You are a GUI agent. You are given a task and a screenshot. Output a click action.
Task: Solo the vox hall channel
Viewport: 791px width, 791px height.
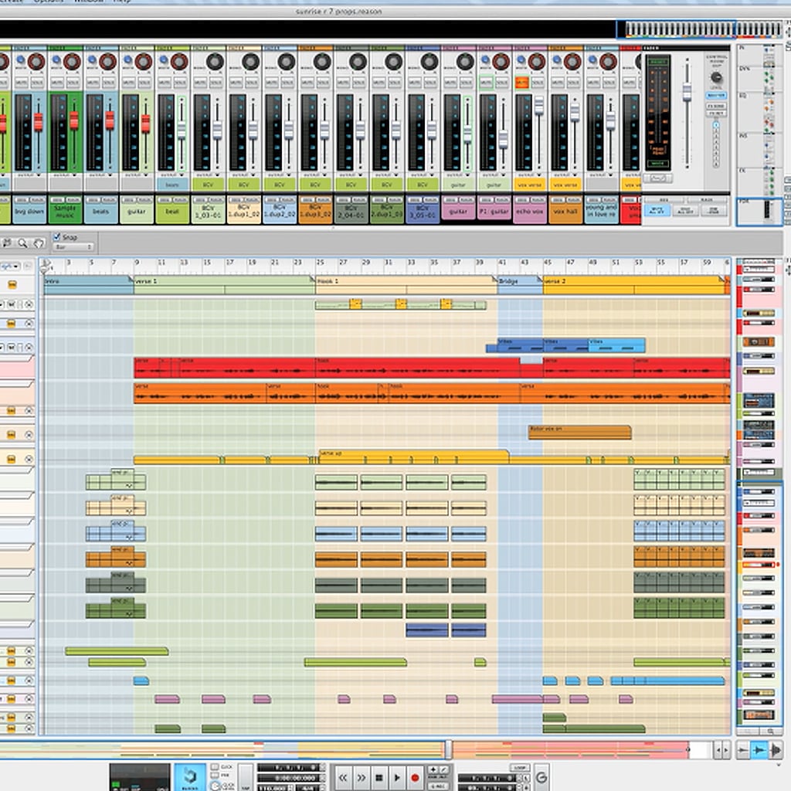[x=574, y=82]
